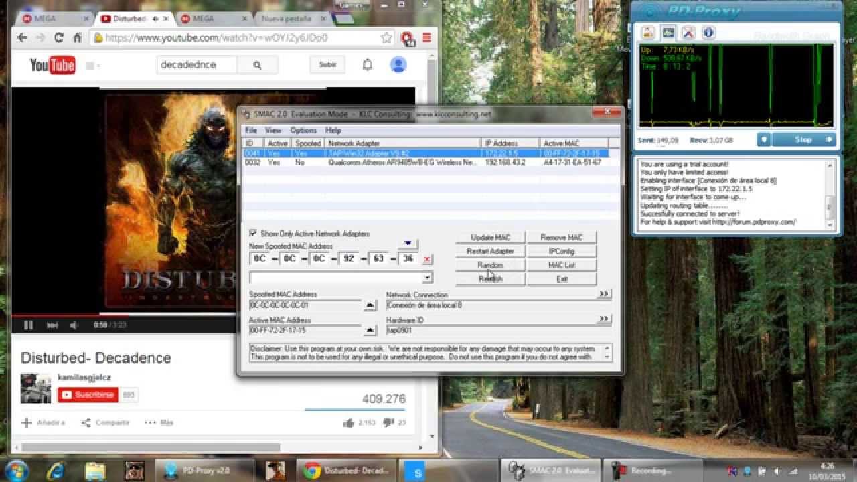This screenshot has width=857, height=482.
Task: Open the Chrome hamburger menu
Action: coord(426,37)
